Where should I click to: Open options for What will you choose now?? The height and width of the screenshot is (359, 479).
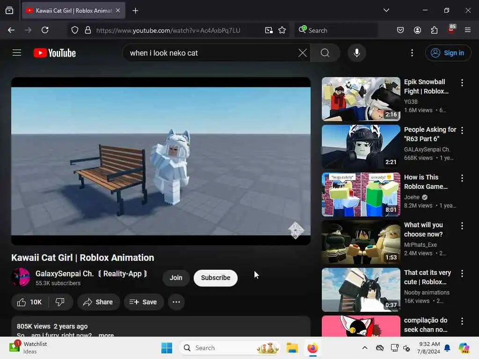(x=462, y=226)
